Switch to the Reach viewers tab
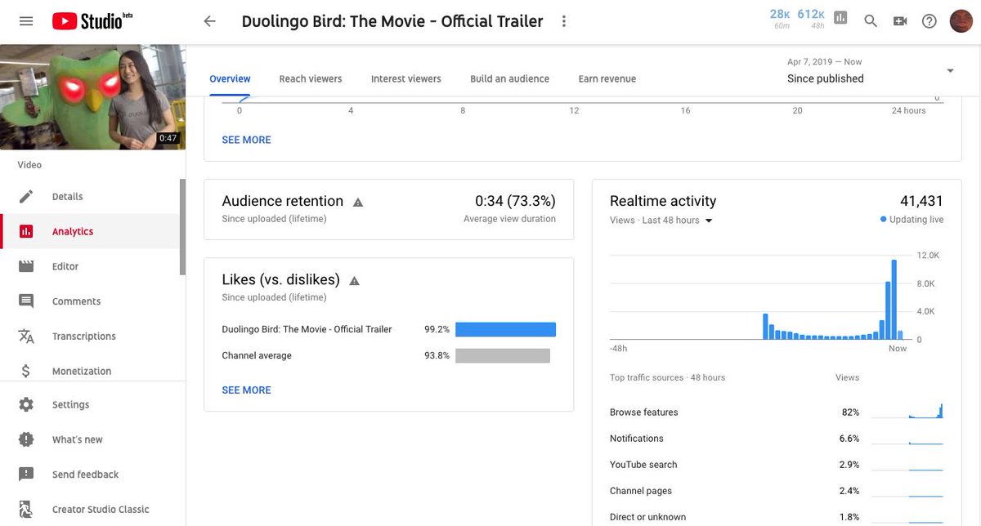The width and height of the screenshot is (981, 526). [311, 79]
